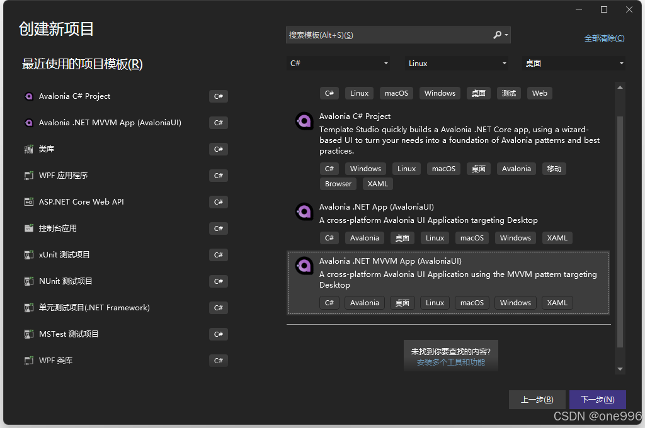Click the Avalonia logo of the MVVM App result
The image size is (645, 428).
(304, 266)
